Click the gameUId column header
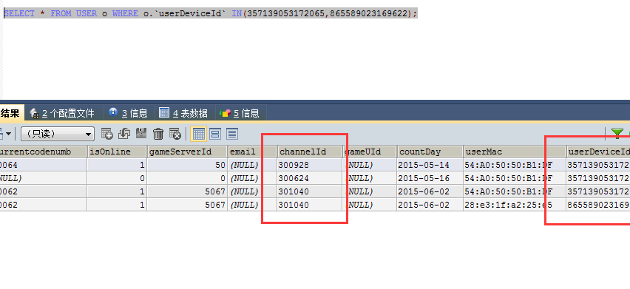The height and width of the screenshot is (289, 630). (369, 152)
